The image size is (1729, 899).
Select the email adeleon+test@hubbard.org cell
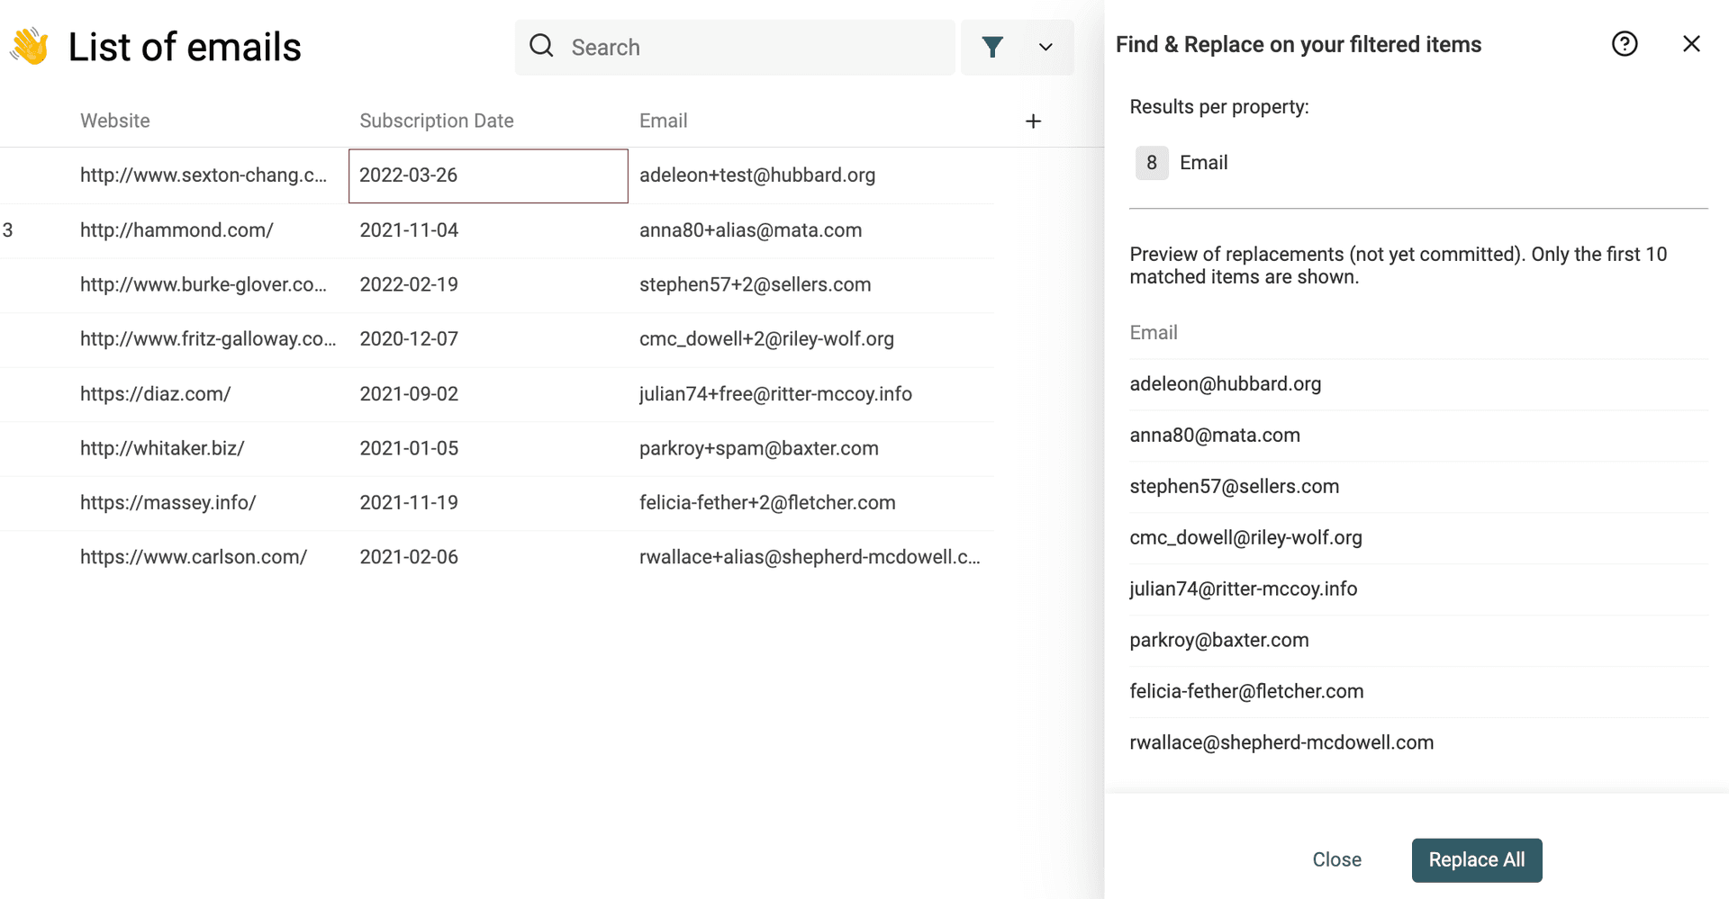757,175
